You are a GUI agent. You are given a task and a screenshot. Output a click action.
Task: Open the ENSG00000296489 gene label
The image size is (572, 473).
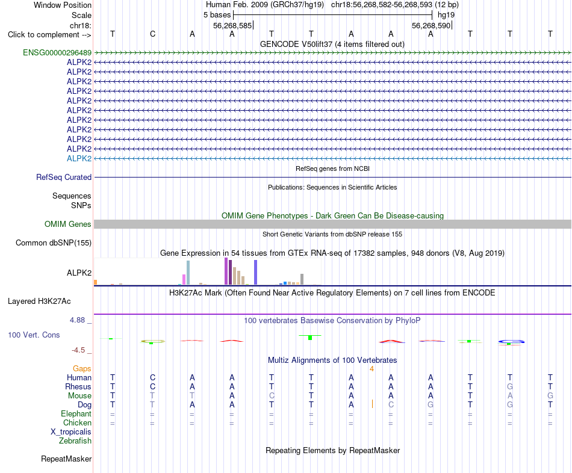click(x=57, y=52)
